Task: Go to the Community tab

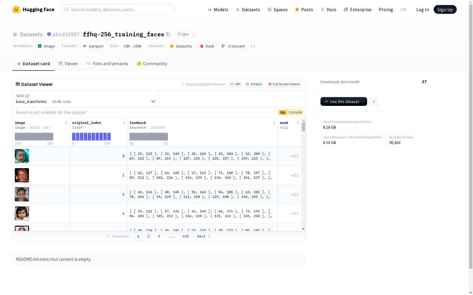Action: click(152, 63)
